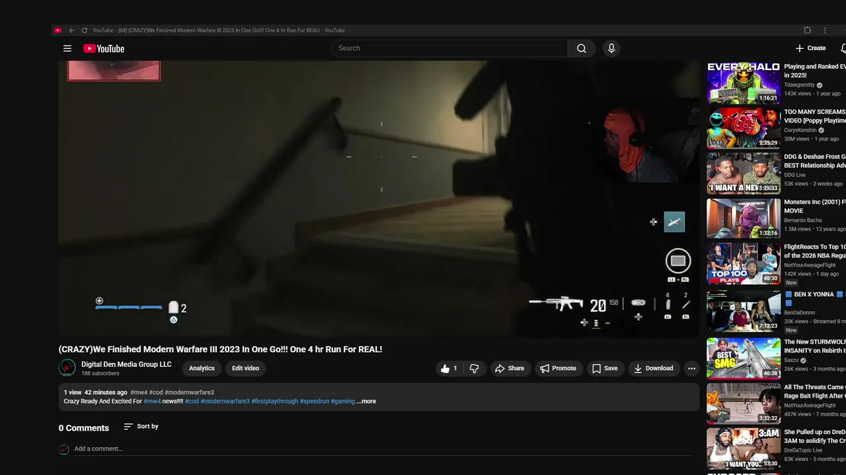Open notifications bell
The width and height of the screenshot is (846, 475).
[x=843, y=48]
